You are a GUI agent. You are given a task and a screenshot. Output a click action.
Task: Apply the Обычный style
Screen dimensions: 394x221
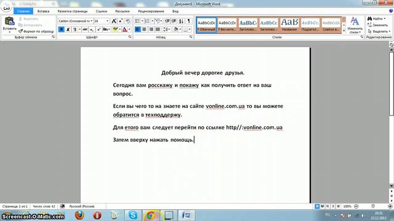[x=206, y=25]
